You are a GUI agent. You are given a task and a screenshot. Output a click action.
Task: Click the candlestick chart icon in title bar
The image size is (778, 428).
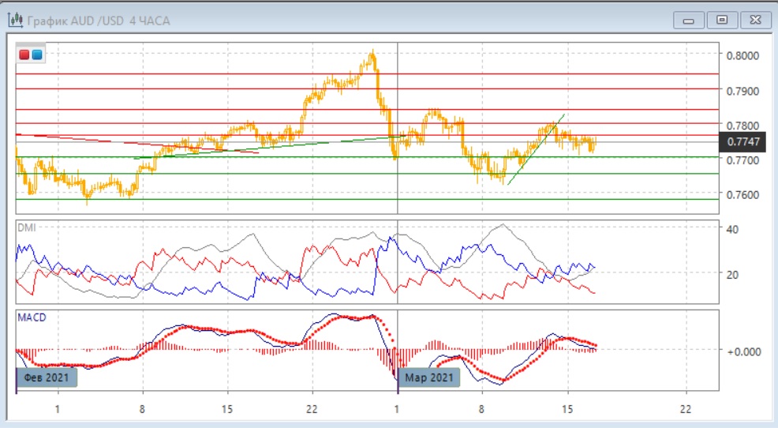[x=14, y=20]
